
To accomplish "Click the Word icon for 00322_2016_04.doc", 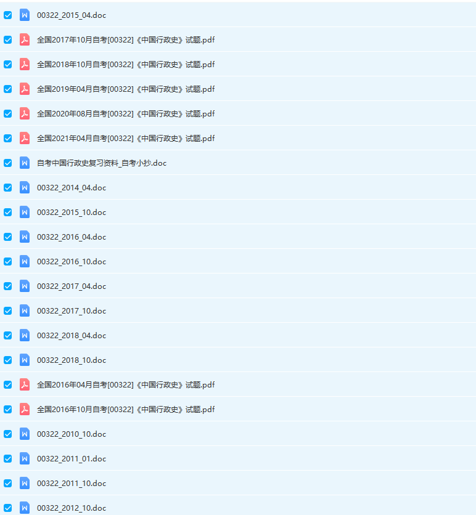I will (x=25, y=237).
